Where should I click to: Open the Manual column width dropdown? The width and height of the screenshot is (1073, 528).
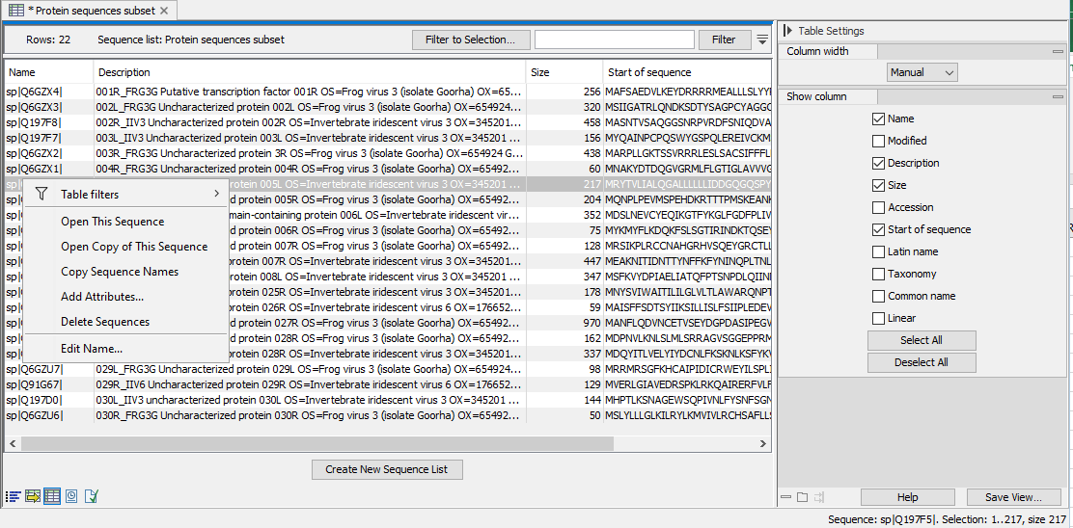tap(922, 72)
